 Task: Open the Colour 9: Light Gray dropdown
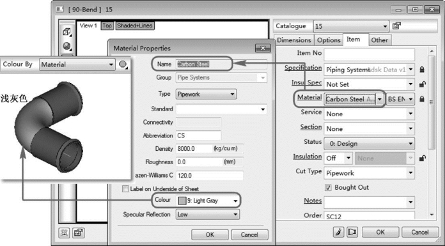(207, 201)
